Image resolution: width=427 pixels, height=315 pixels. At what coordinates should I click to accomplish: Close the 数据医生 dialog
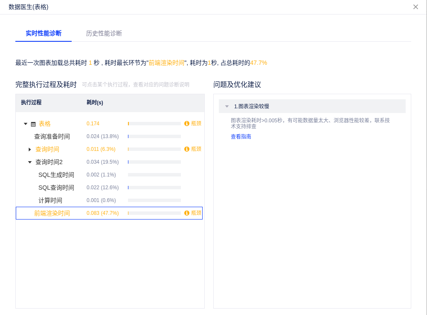pos(415,7)
